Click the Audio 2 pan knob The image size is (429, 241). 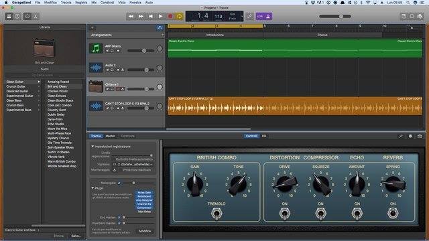point(160,68)
